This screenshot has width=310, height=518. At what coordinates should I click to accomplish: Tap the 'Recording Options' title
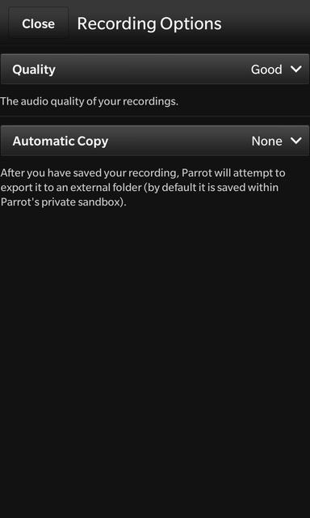149,24
